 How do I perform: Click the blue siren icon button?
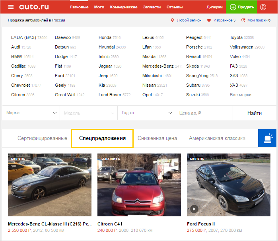click(268, 138)
